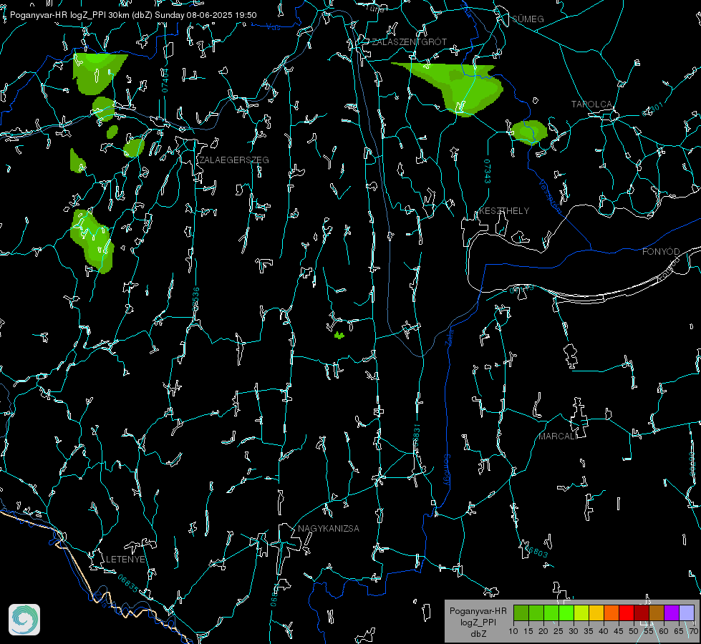Click the FONYÓD city label
This screenshot has height=644, width=701.
point(661,252)
